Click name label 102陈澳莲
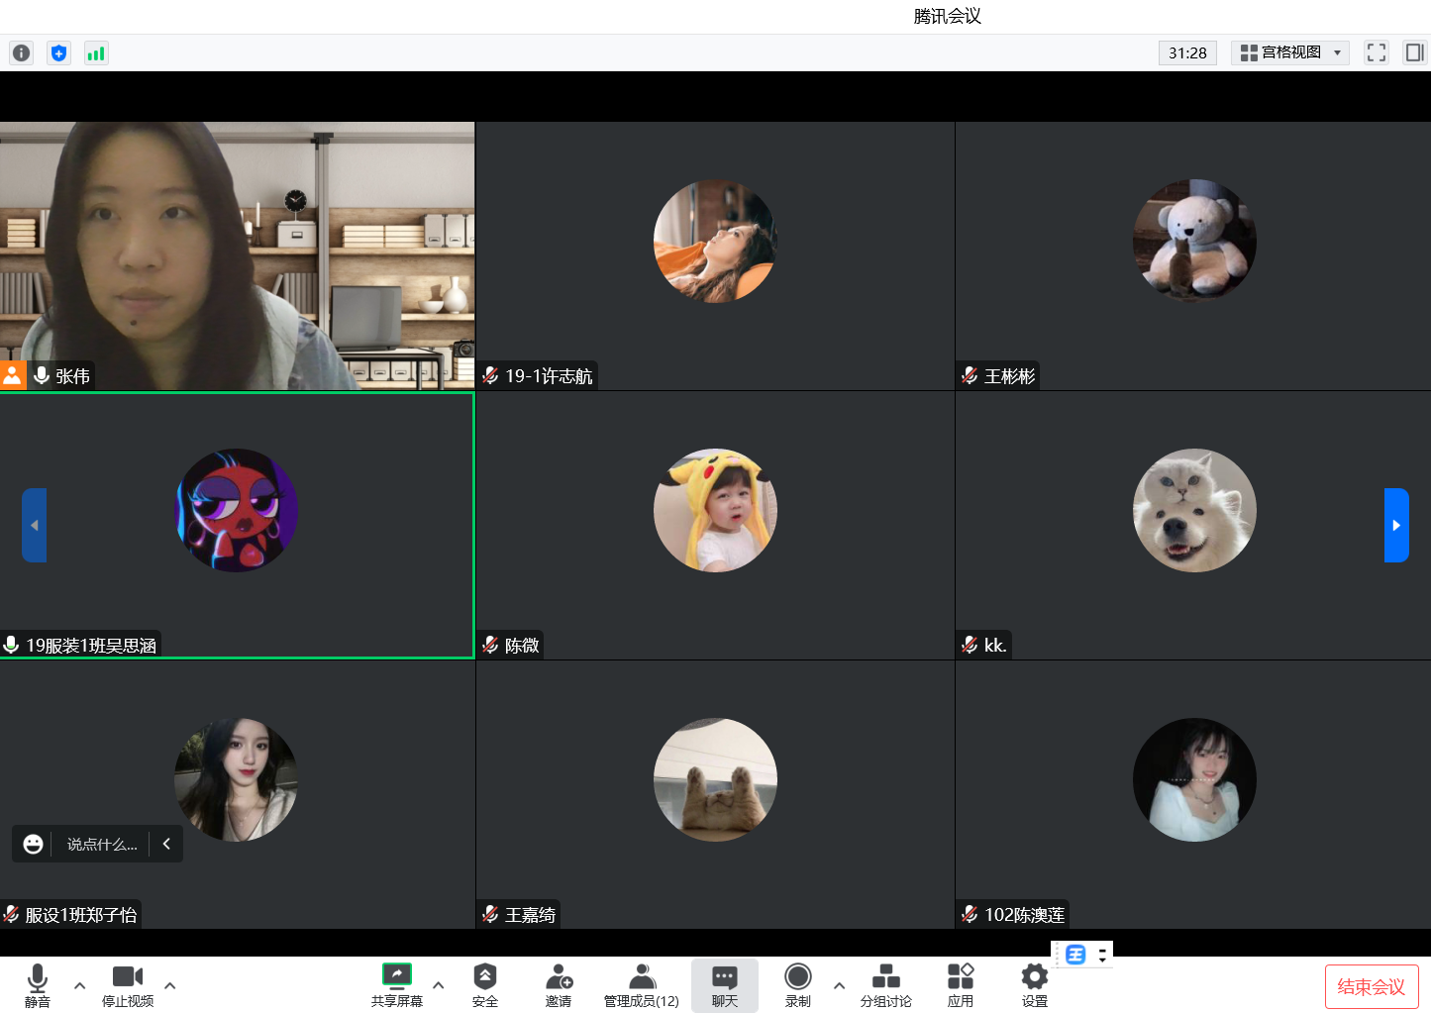 (1025, 915)
